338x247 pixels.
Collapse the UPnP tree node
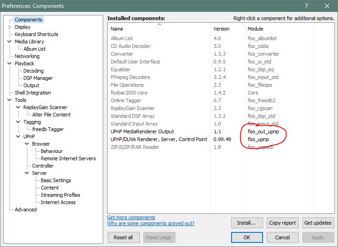18,137
